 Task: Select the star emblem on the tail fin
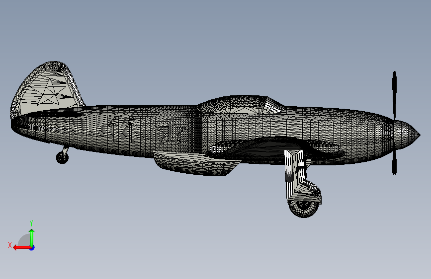click(48, 92)
